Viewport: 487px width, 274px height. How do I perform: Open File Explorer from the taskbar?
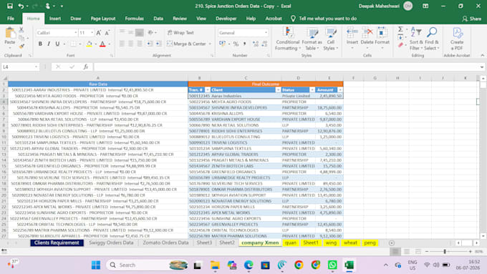click(x=215, y=265)
